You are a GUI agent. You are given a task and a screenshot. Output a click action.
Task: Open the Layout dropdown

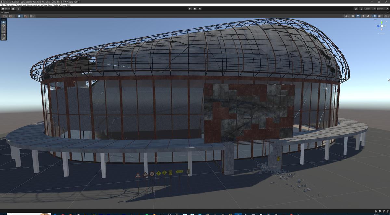tap(382, 9)
